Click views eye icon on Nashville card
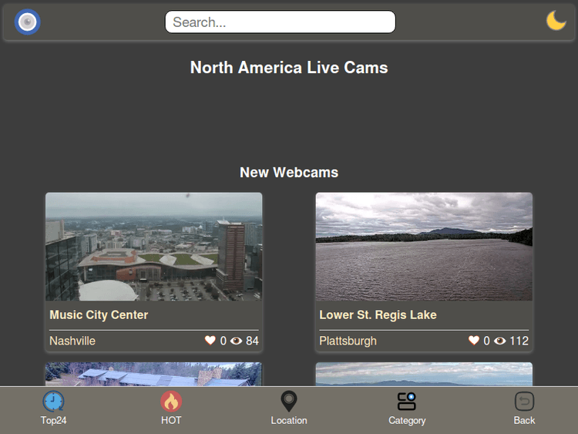The width and height of the screenshot is (578, 434). click(x=237, y=341)
